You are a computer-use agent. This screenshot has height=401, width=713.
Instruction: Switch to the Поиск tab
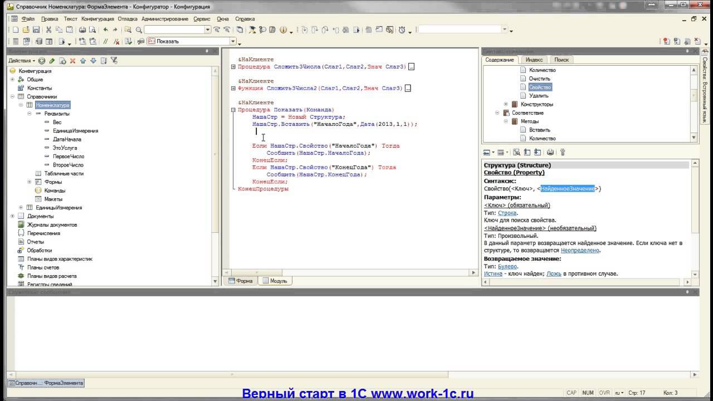561,60
